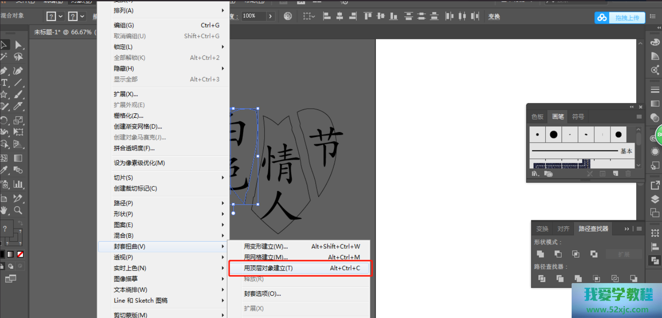Set the fill to None with the red-slash swatch
The image size is (662, 318).
[20, 254]
